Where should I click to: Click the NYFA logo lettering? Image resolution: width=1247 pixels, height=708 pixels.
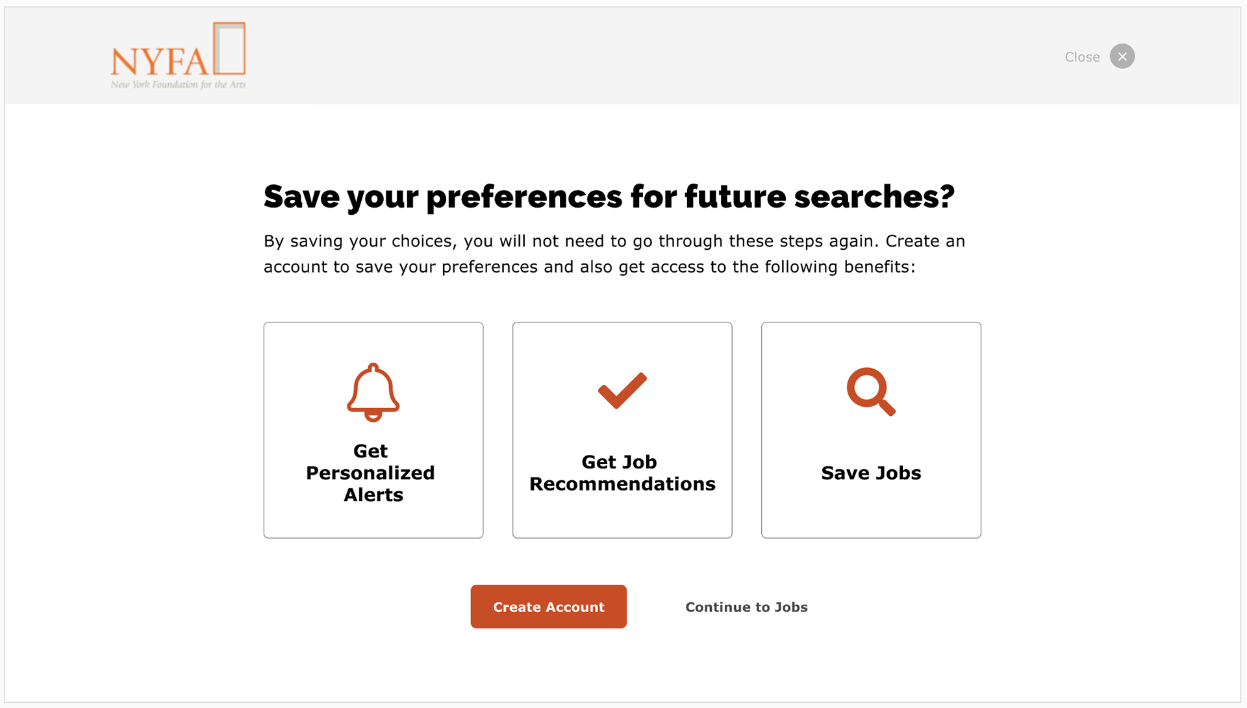click(x=159, y=62)
